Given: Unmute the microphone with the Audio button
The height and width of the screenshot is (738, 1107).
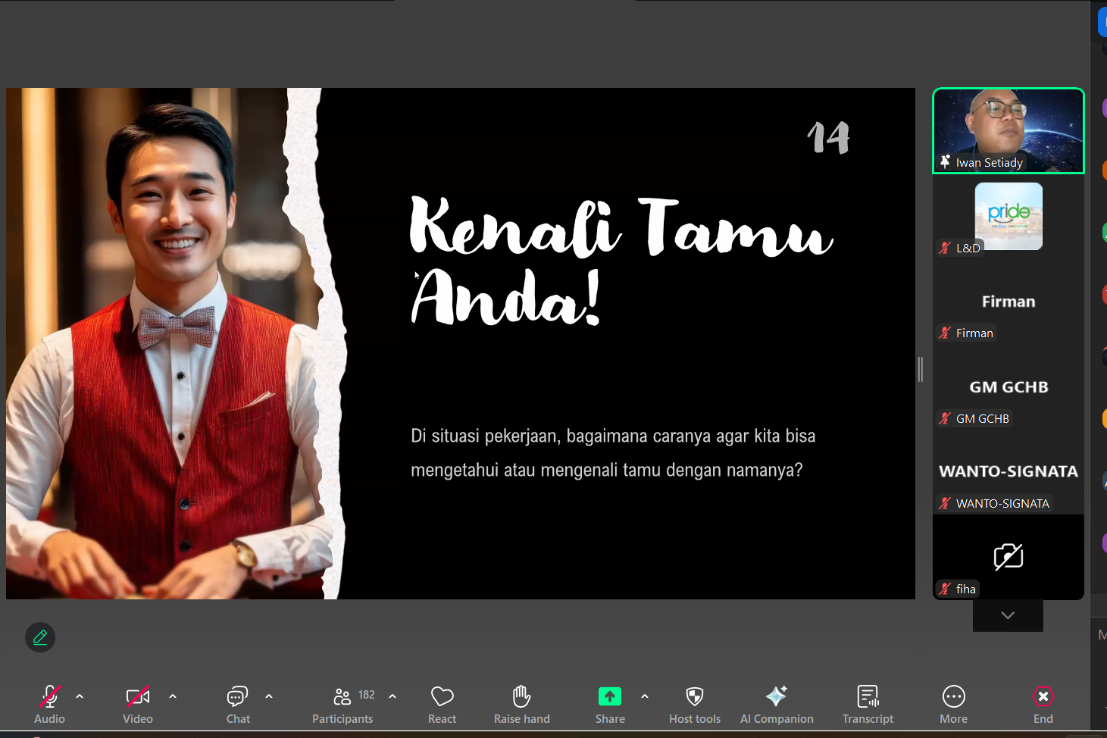Looking at the screenshot, I should tap(50, 705).
